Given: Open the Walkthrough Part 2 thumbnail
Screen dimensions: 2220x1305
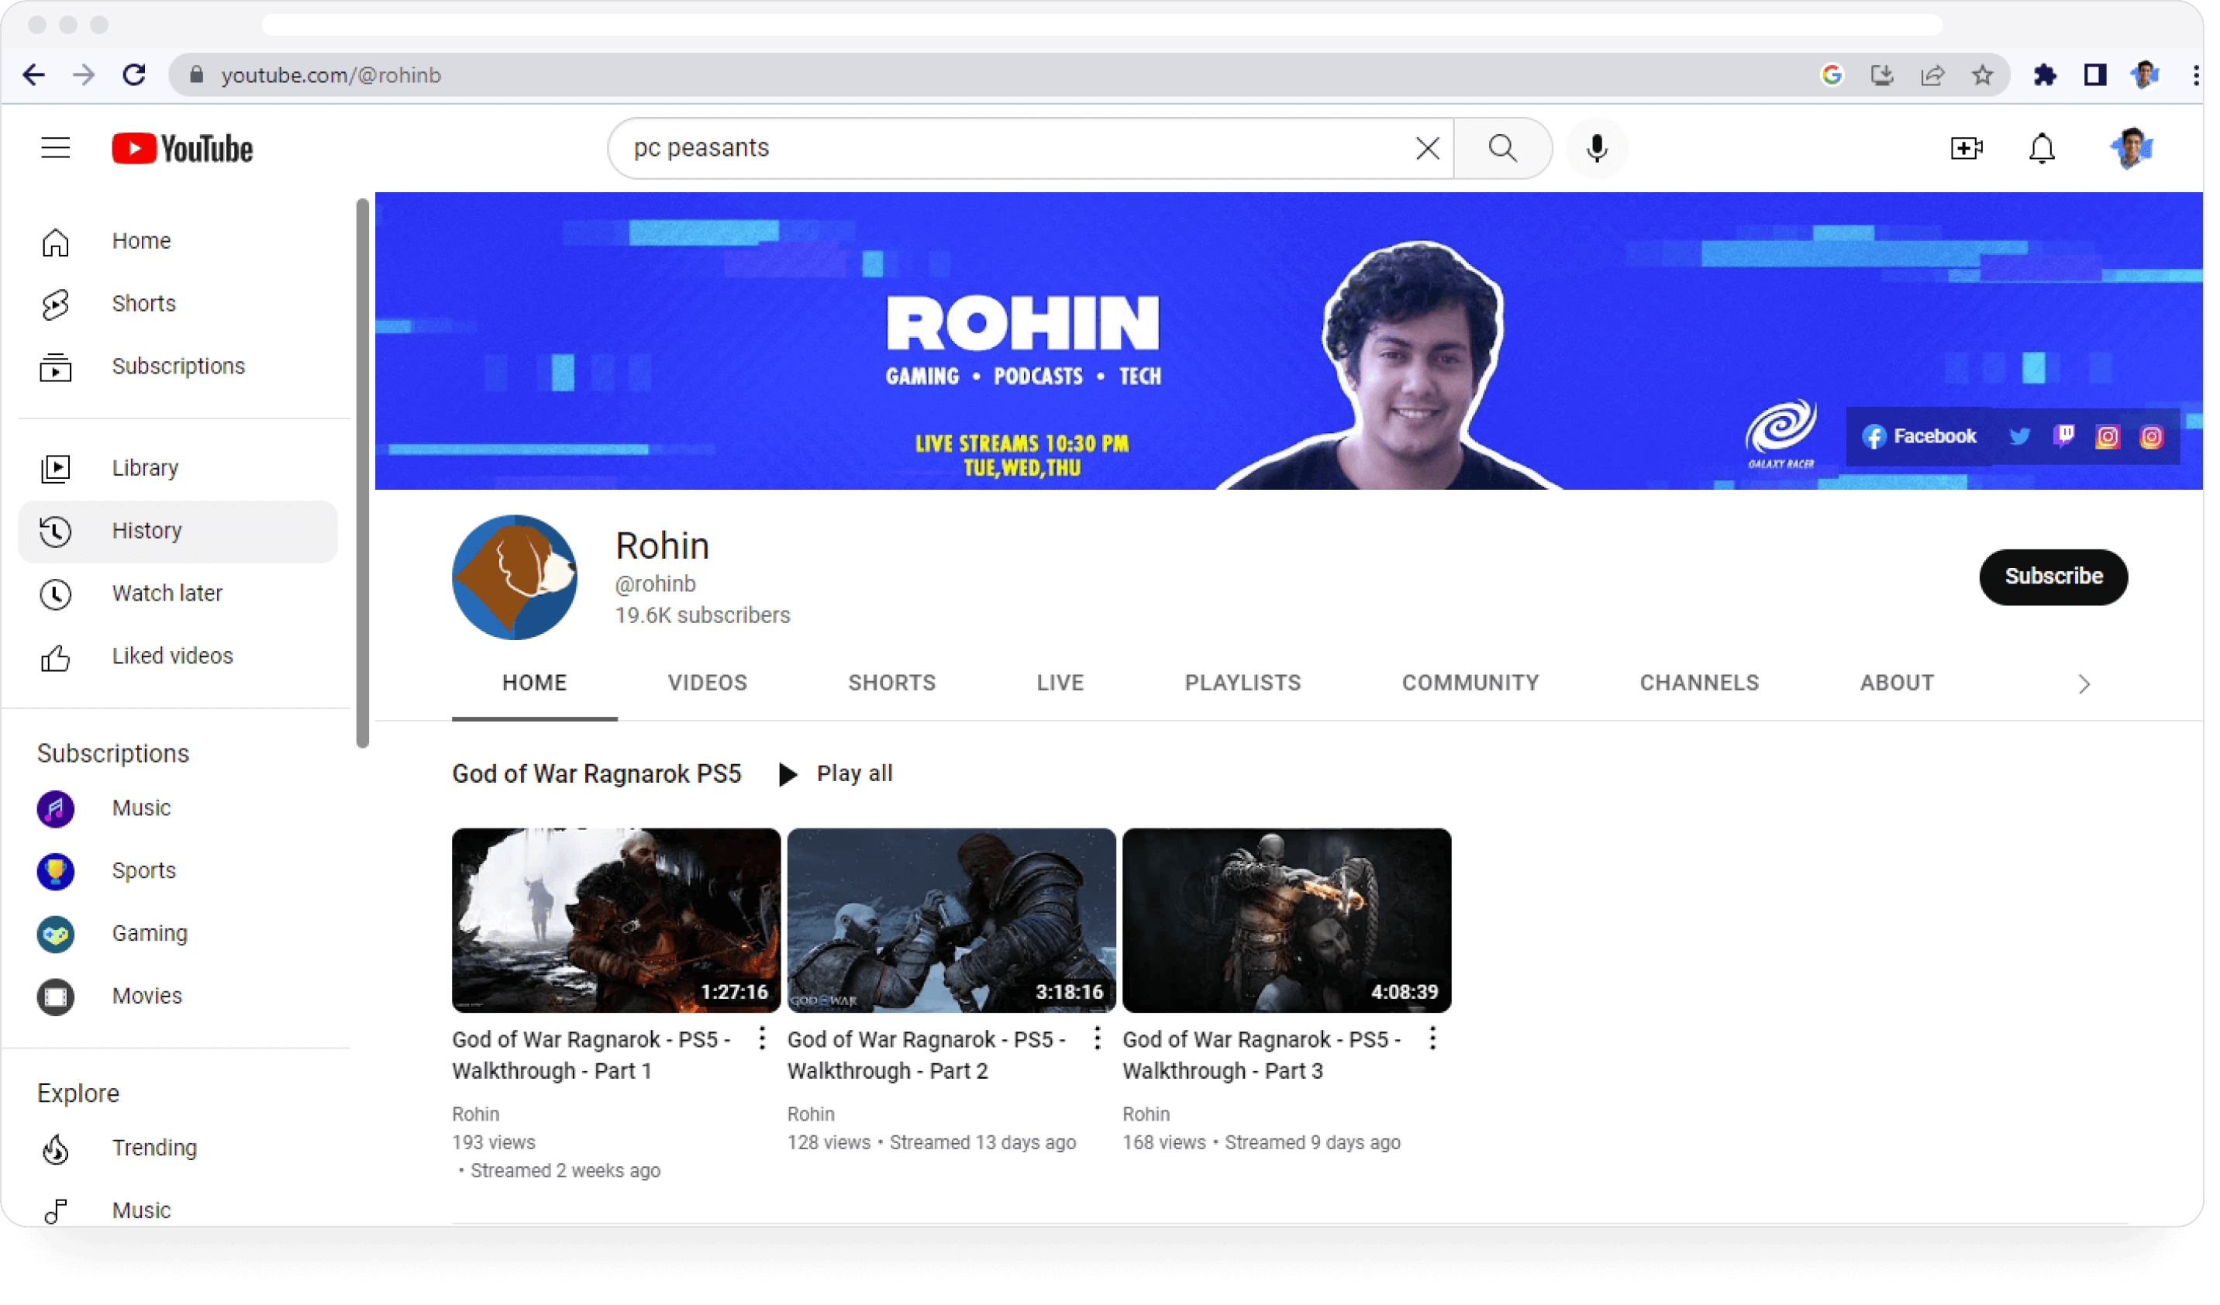Looking at the screenshot, I should [950, 918].
